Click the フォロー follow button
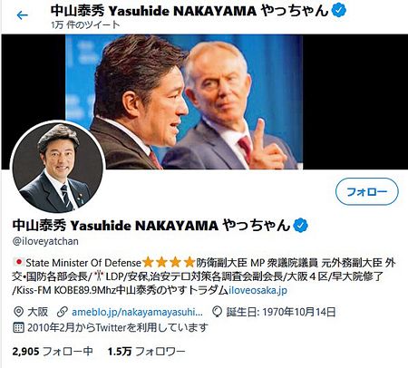Screen dimensions: 408x368 coord(367,191)
